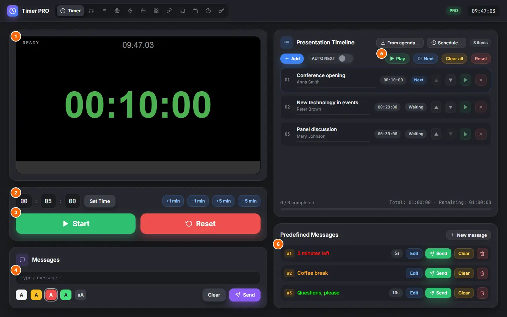Viewport: 507px width, 317px height.
Task: Delete the '5 minutes left' message via trash icon
Action: click(482, 254)
